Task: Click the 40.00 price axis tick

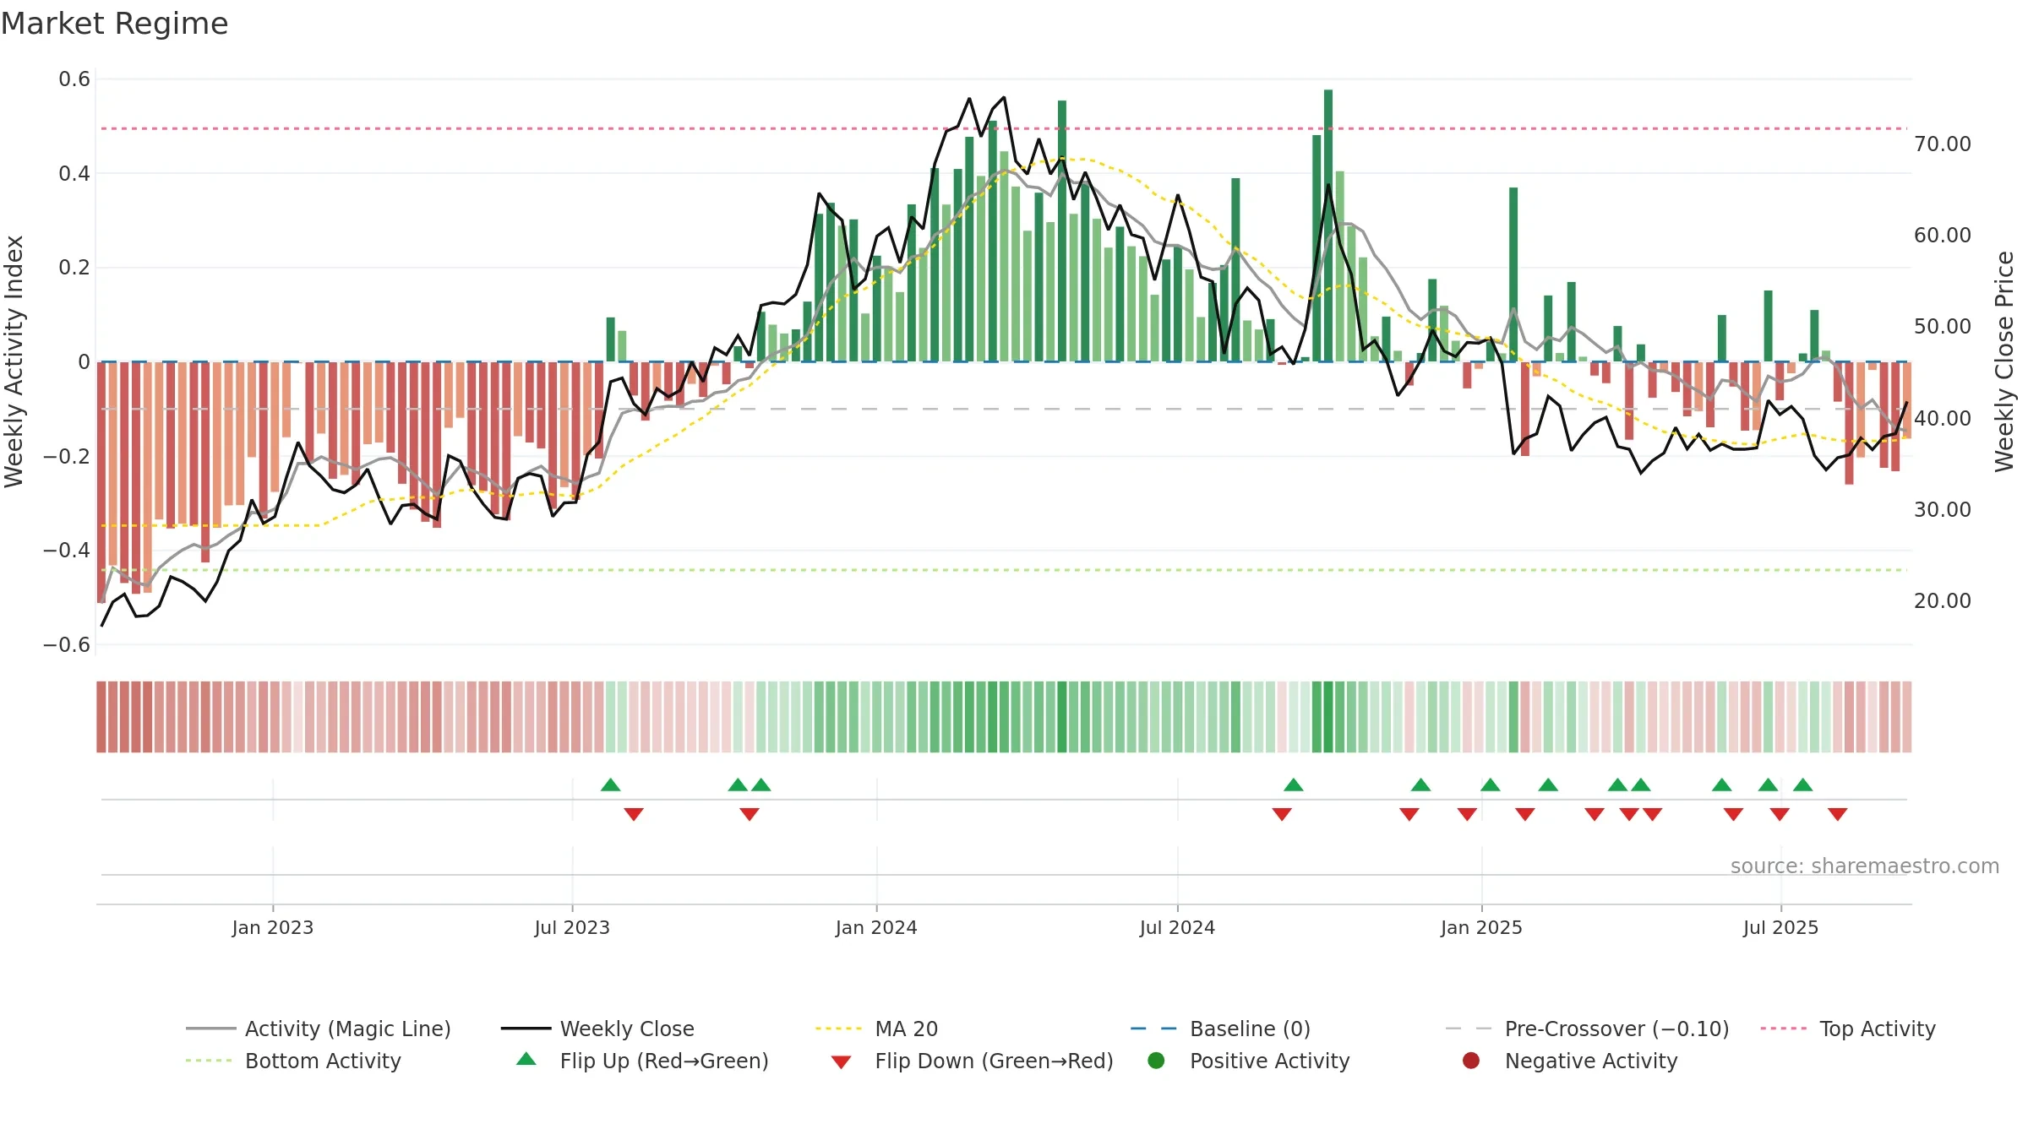Action: [1942, 418]
